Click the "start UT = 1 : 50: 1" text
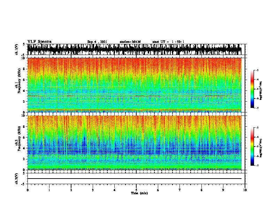 pyautogui.click(x=168, y=42)
